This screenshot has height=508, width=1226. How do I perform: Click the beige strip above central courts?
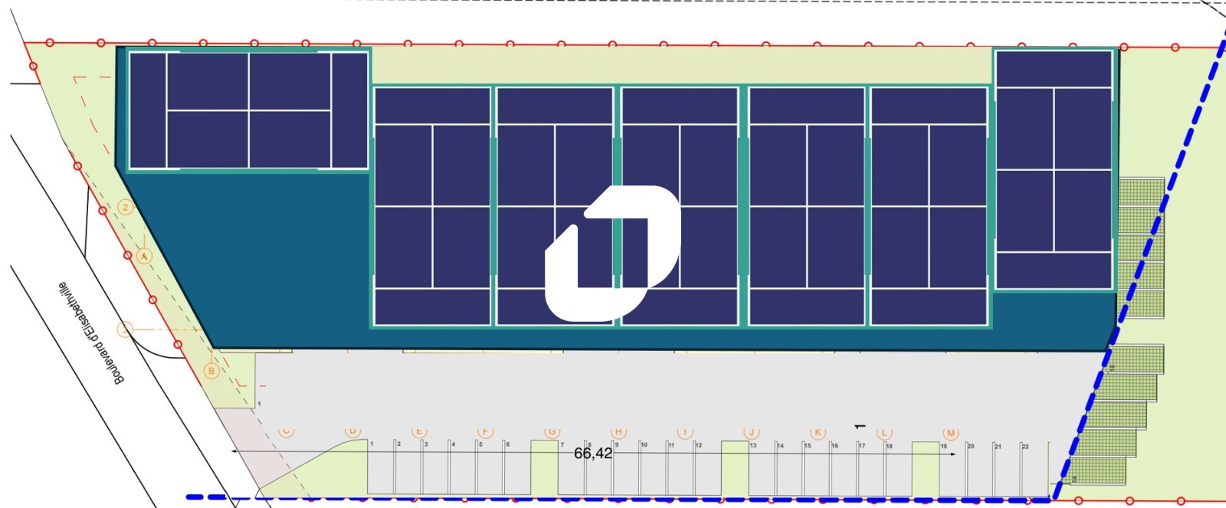681,67
